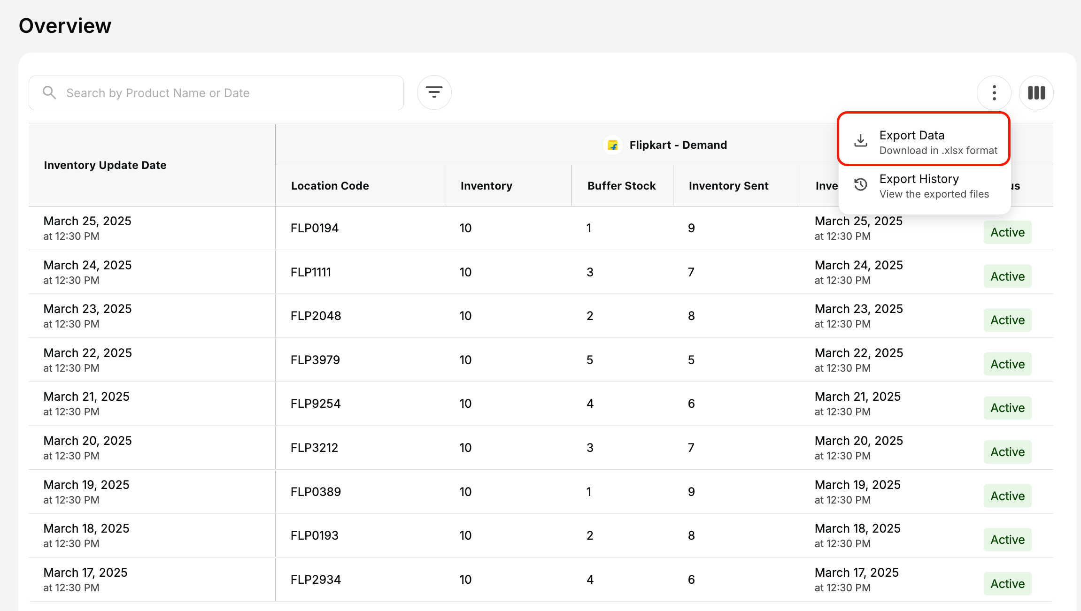
Task: Click March 20, 2025 in the update date column
Action: [x=87, y=441]
